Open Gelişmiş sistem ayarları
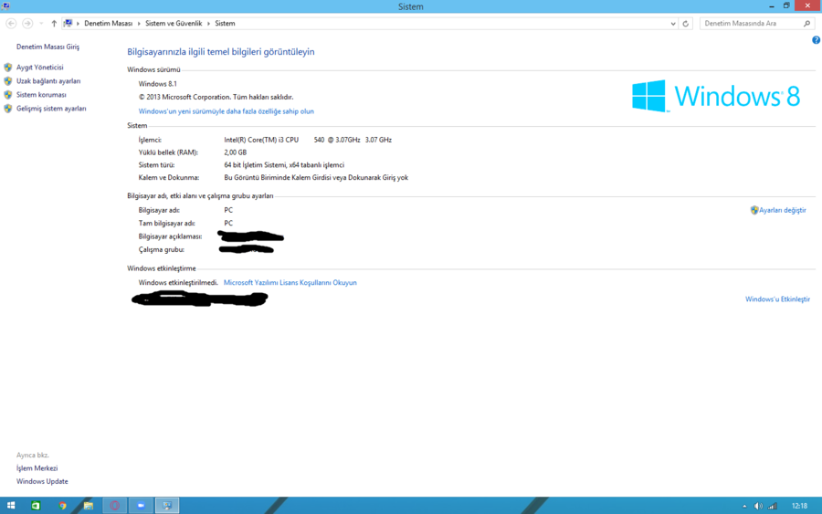The image size is (822, 514). (51, 109)
